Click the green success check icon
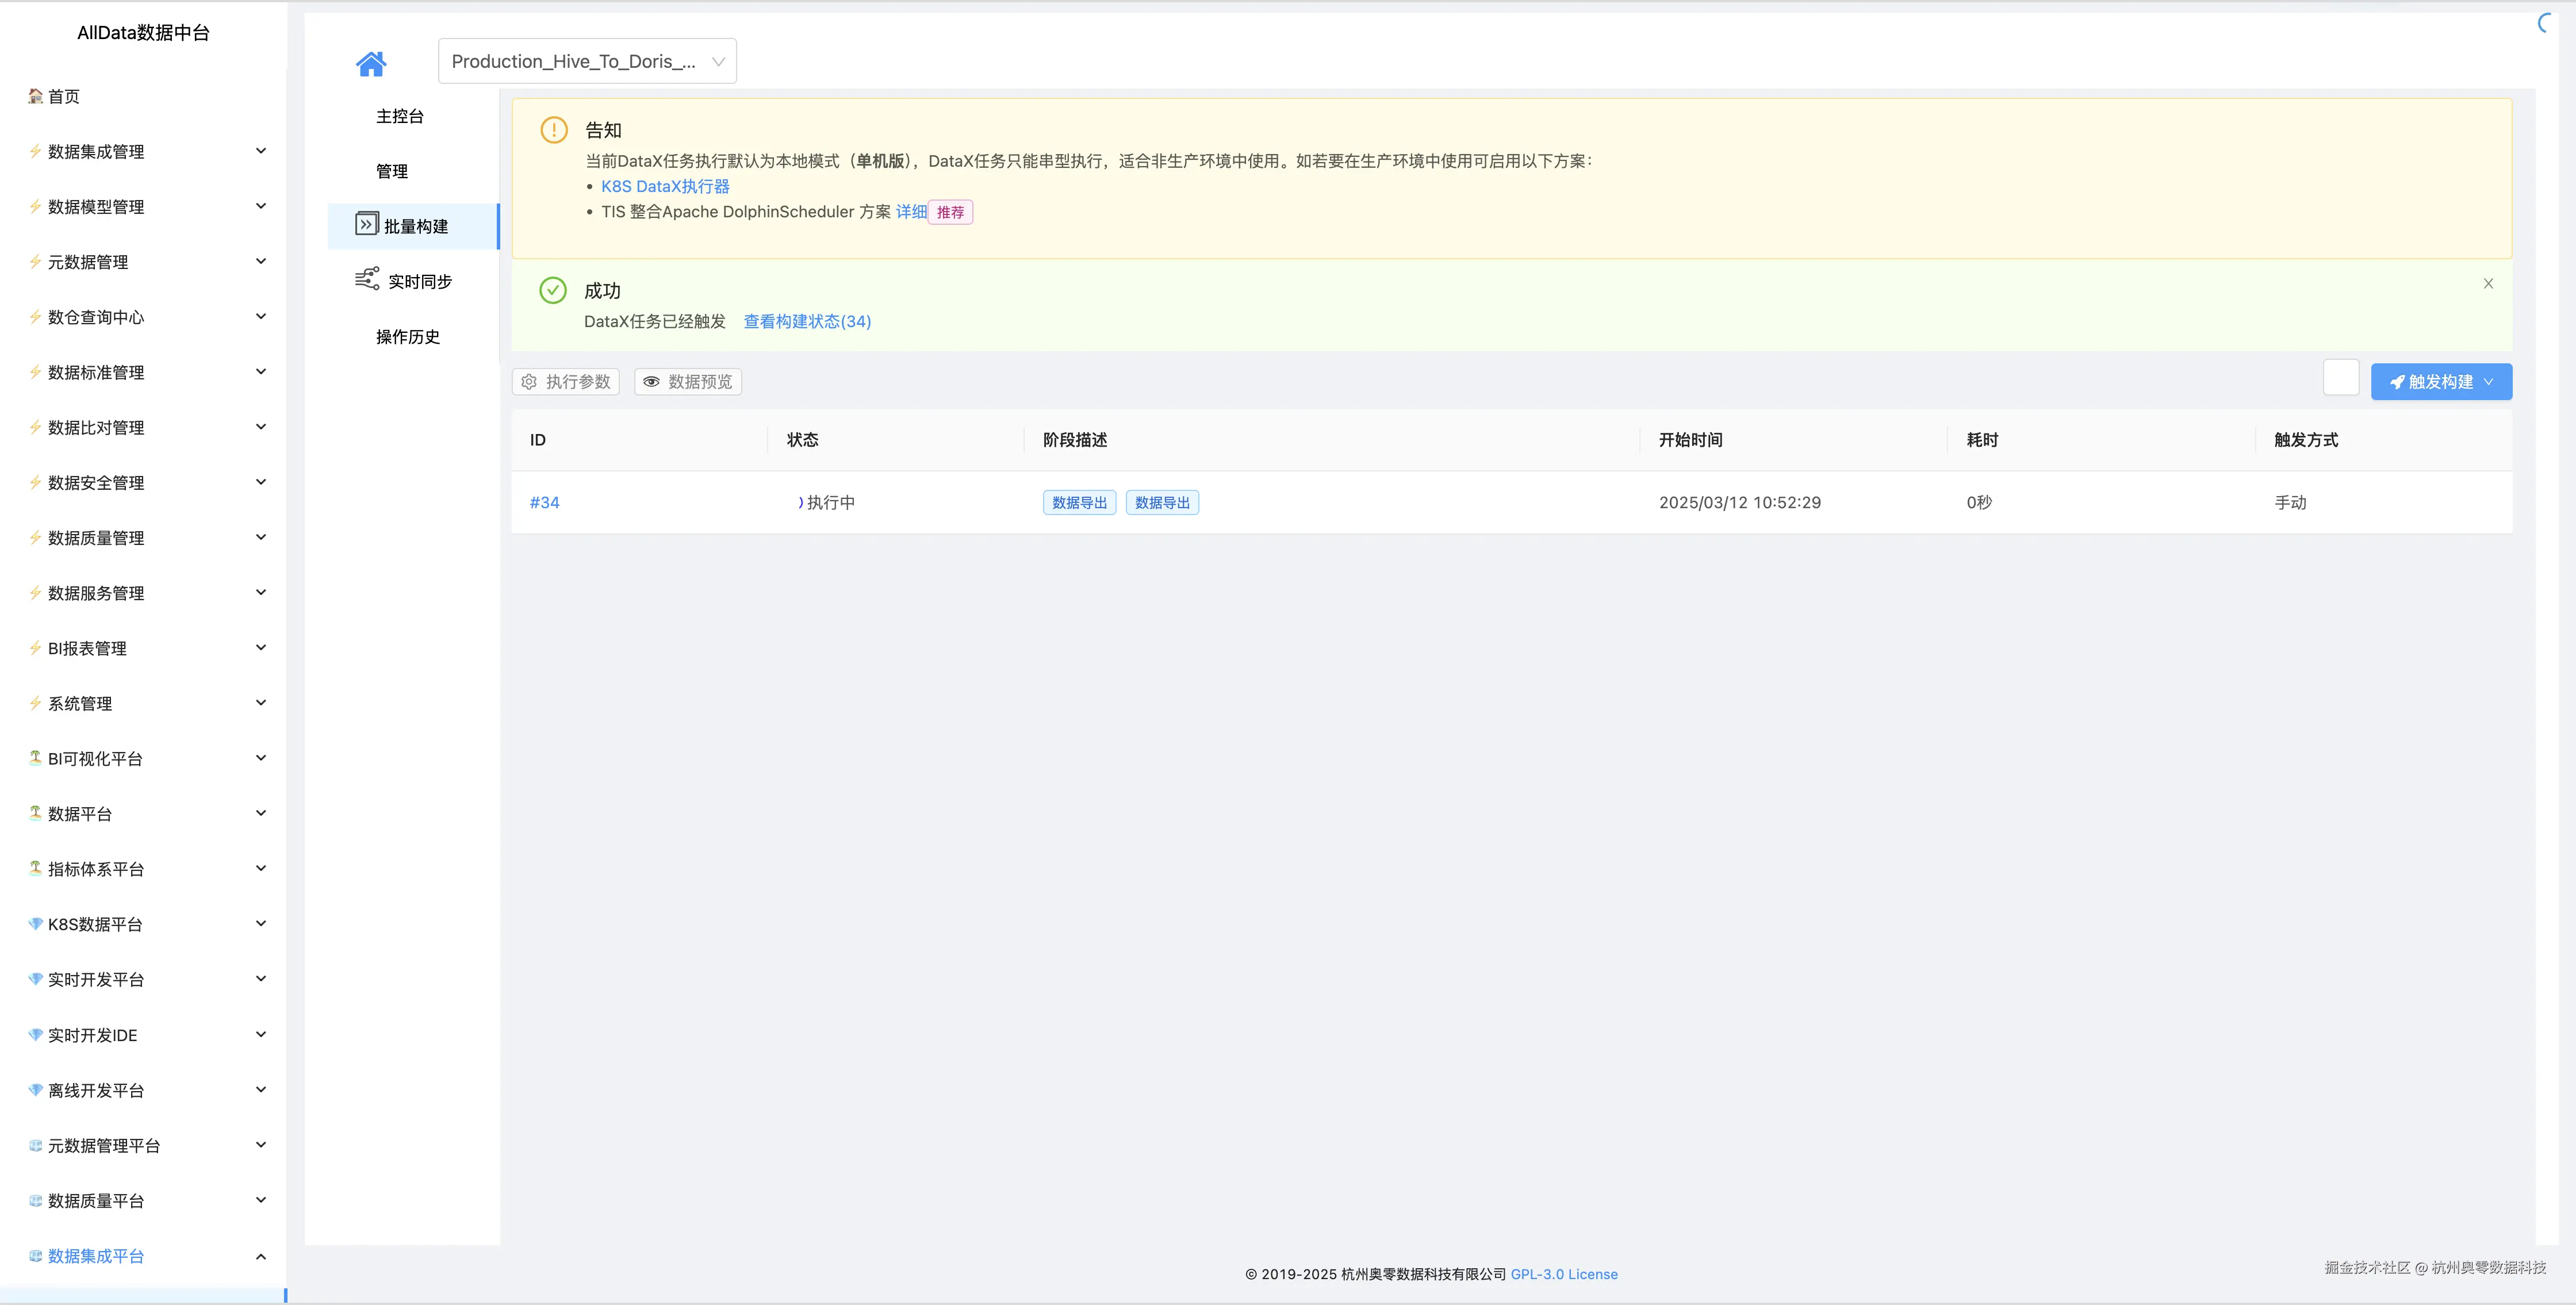The image size is (2576, 1305). (553, 290)
